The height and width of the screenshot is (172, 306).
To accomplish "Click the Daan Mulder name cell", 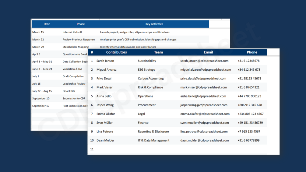I will (x=105, y=140).
